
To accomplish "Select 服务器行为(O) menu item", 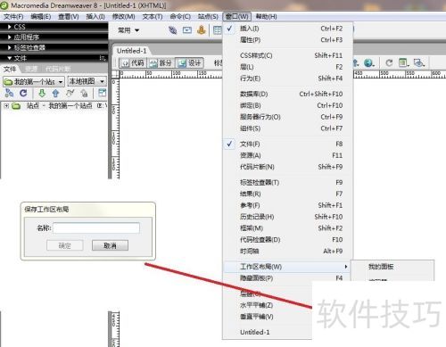I will pyautogui.click(x=287, y=117).
